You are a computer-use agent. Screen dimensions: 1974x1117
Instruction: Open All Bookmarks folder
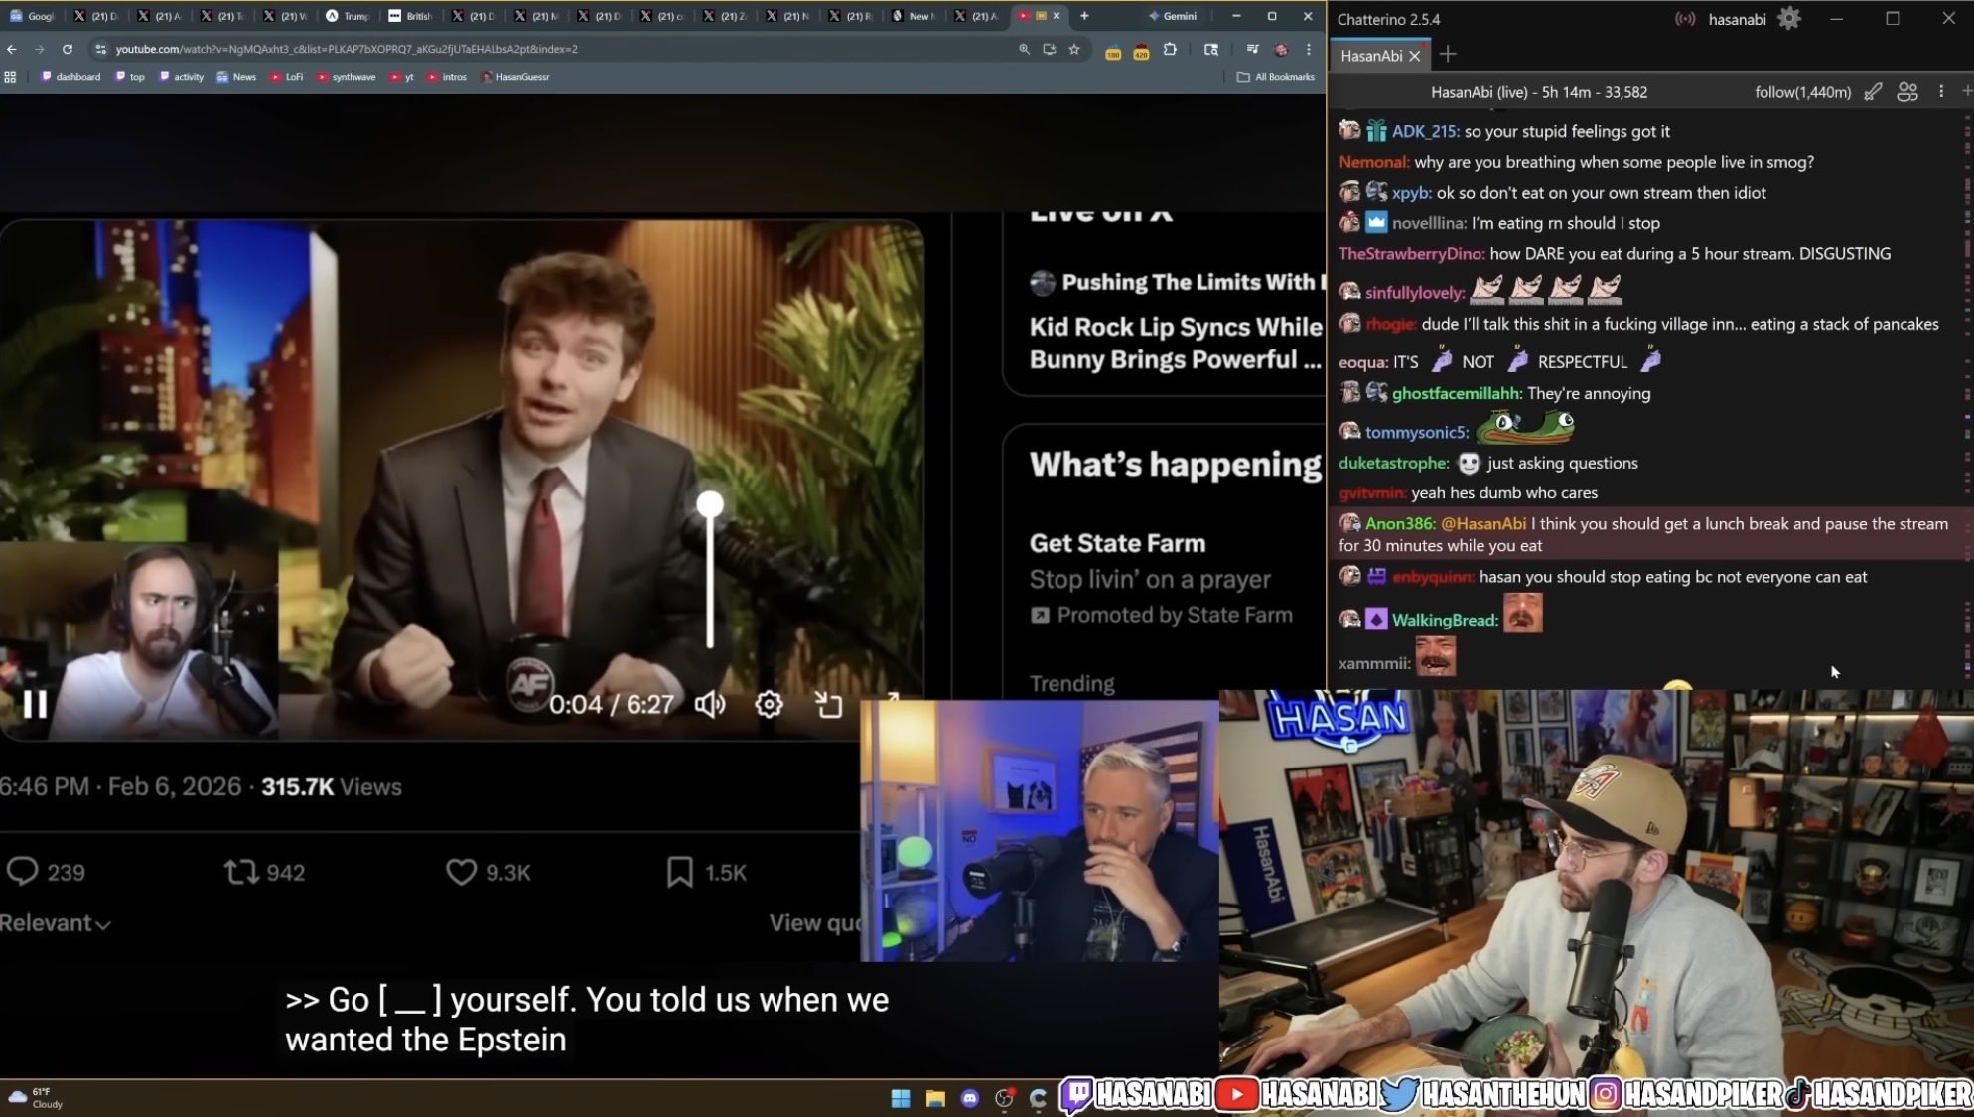[x=1276, y=77]
